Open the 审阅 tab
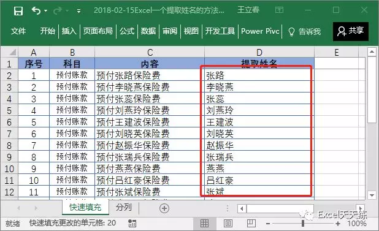This screenshot has height=231, width=379. point(170,31)
